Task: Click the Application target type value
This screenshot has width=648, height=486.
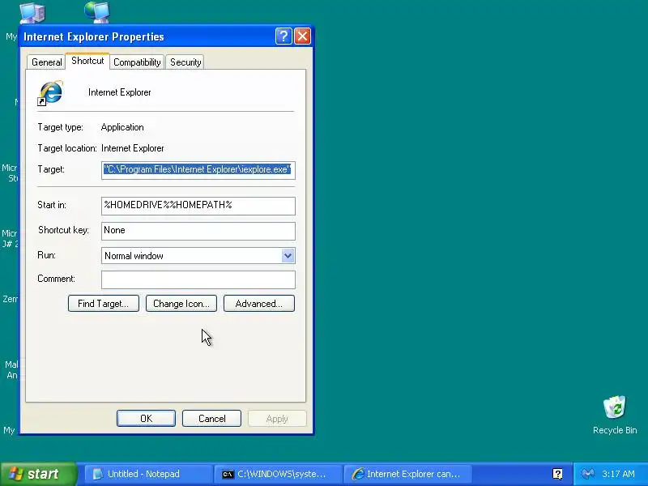Action: (x=122, y=127)
